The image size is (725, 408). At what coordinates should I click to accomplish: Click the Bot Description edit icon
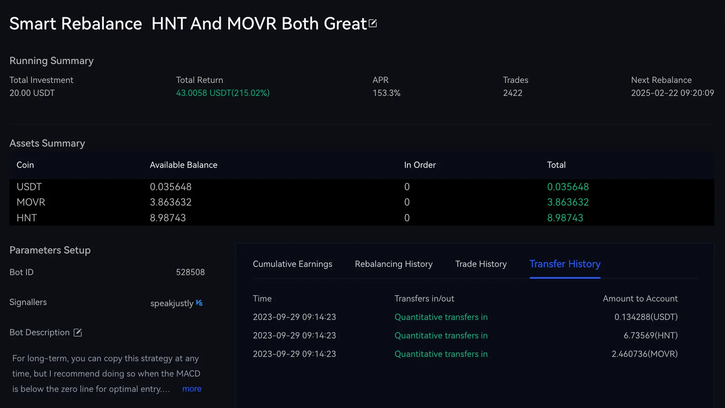(78, 333)
